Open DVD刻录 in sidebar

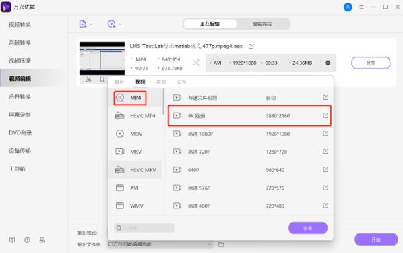click(x=20, y=133)
